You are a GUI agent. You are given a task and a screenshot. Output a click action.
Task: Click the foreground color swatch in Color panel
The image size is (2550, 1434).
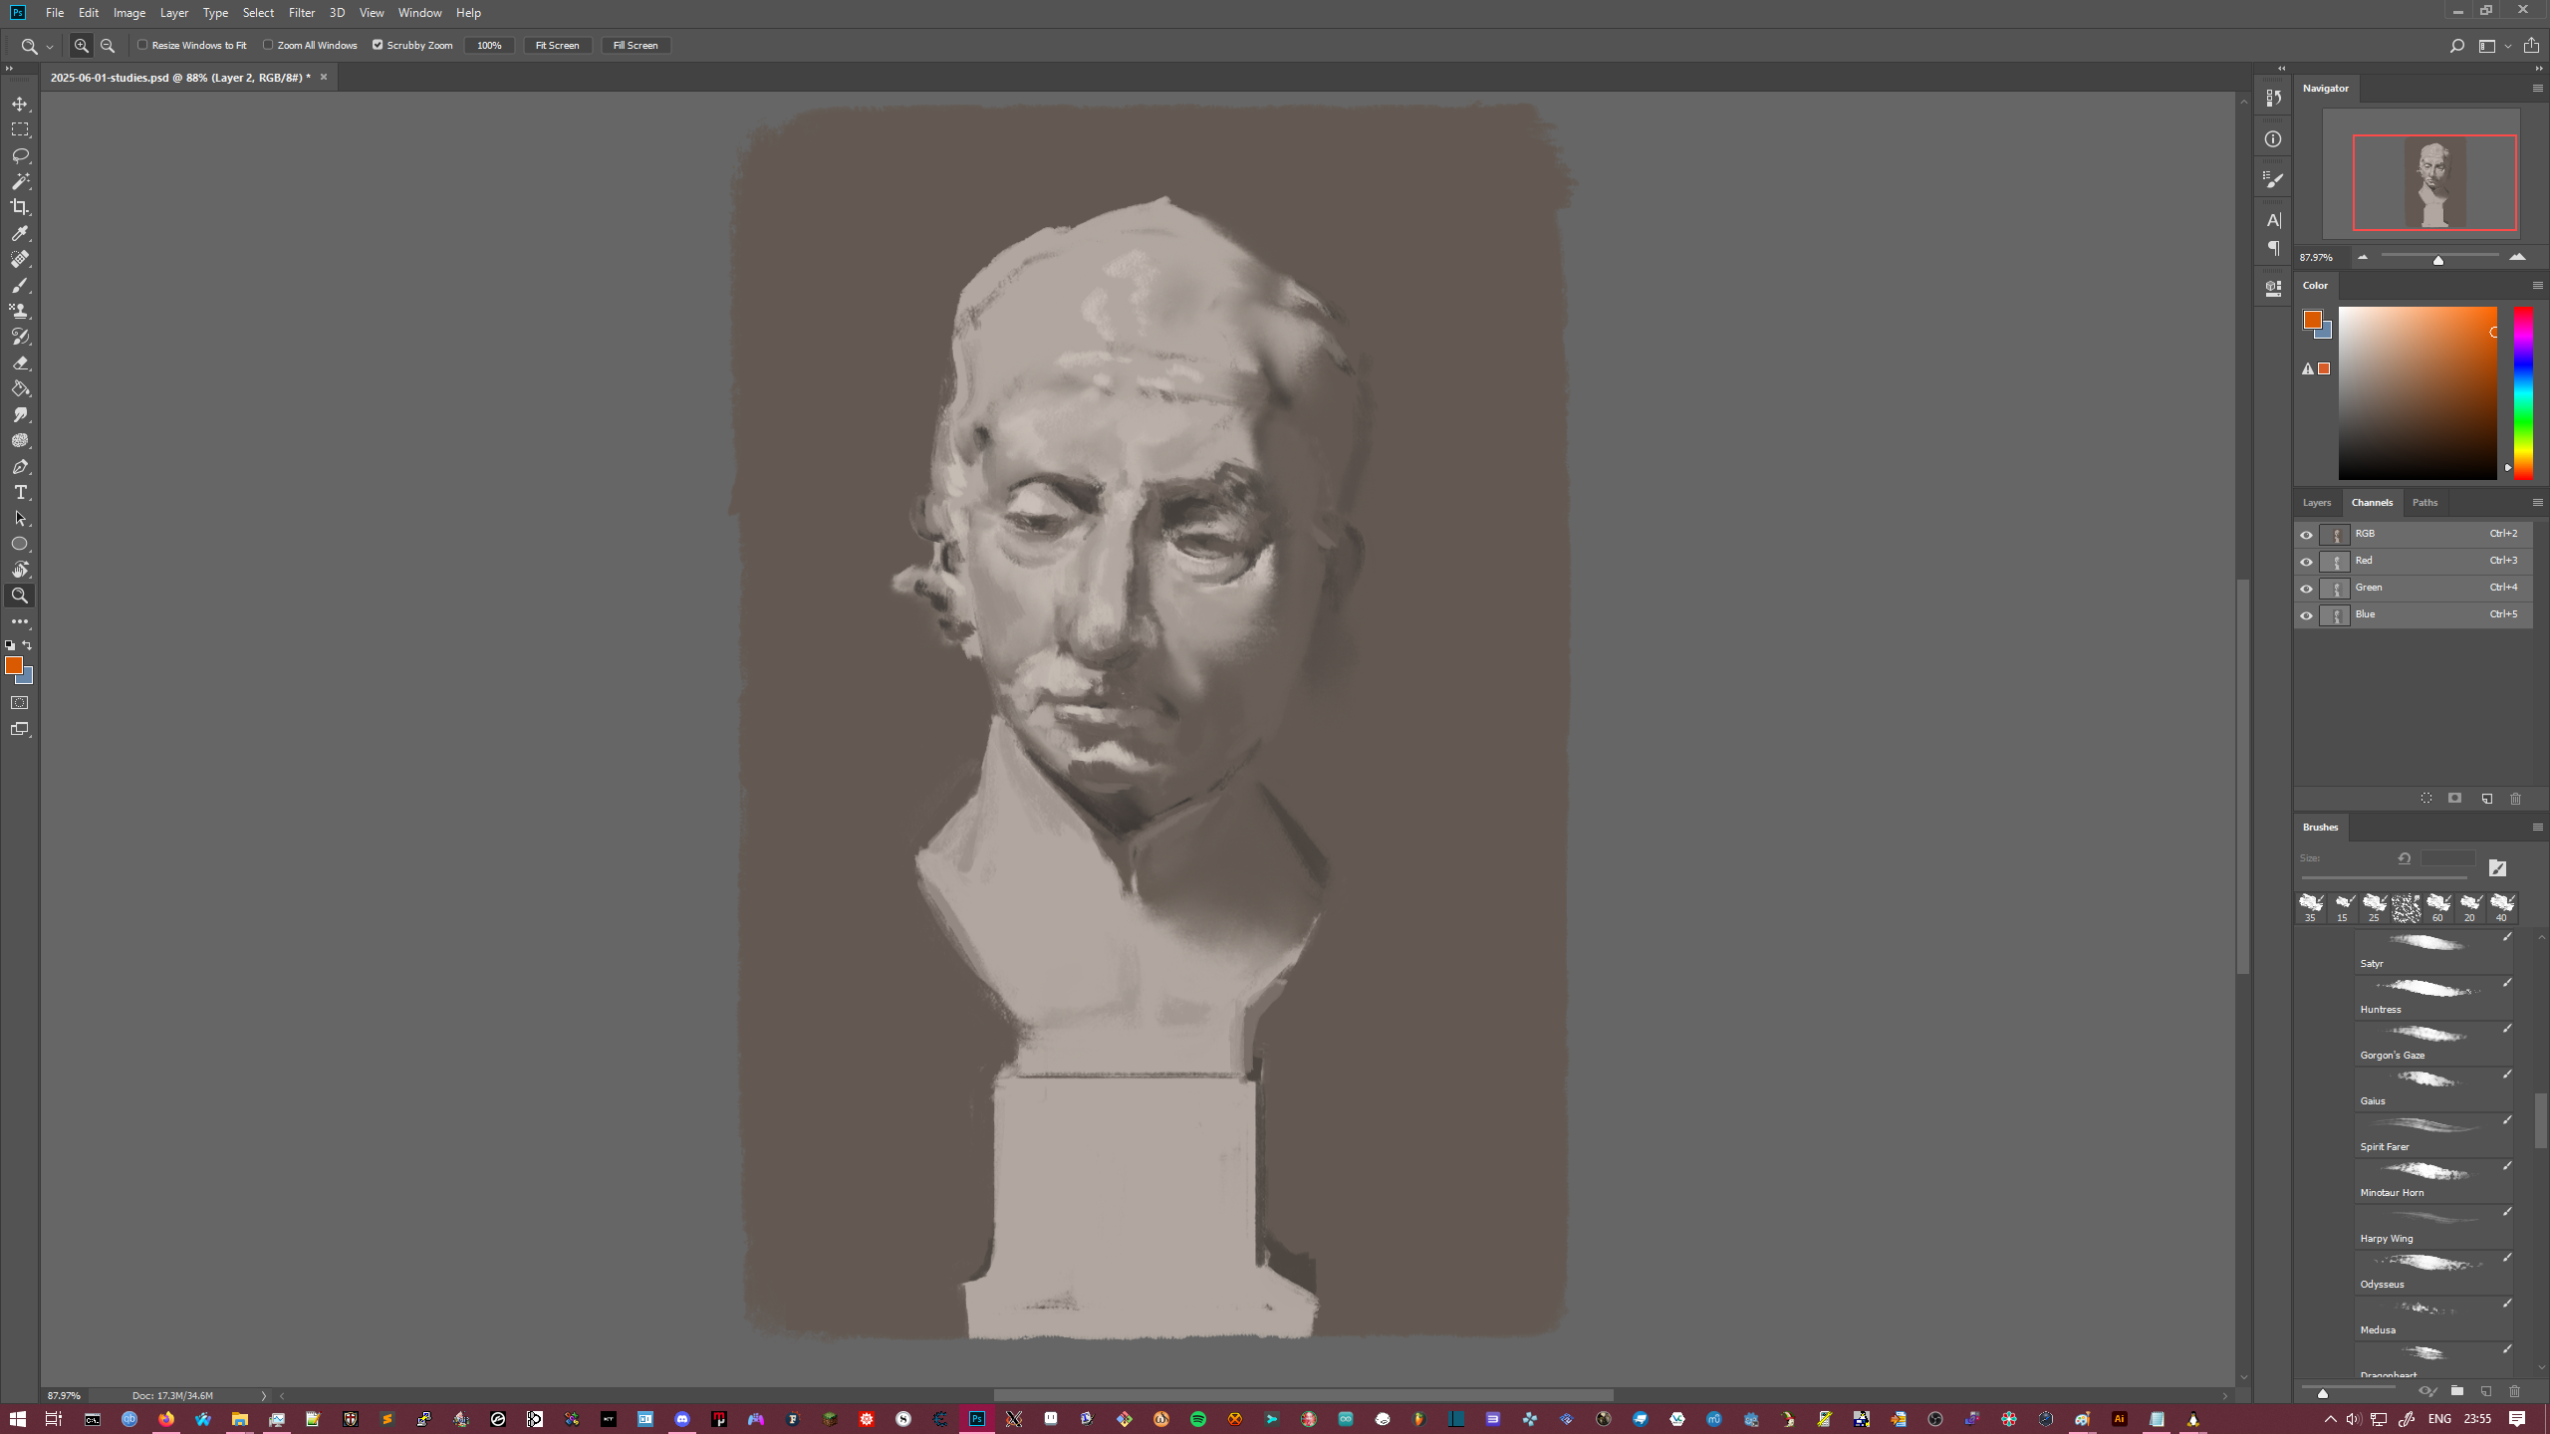pos(2312,320)
